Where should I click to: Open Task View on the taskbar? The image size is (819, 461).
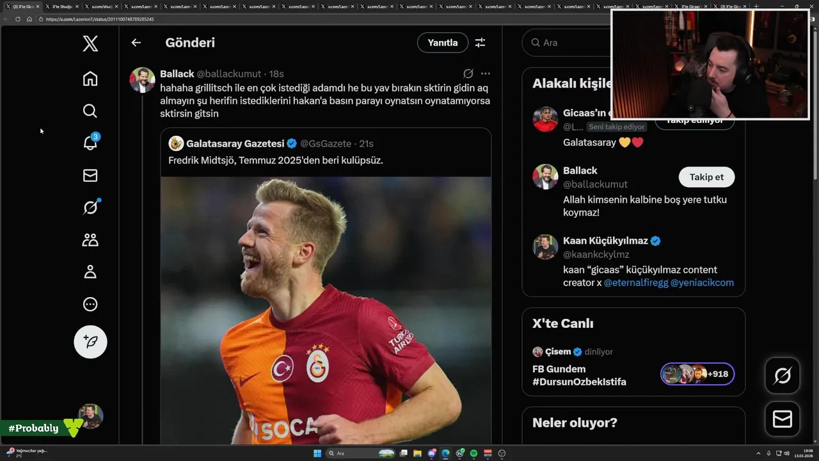click(404, 453)
